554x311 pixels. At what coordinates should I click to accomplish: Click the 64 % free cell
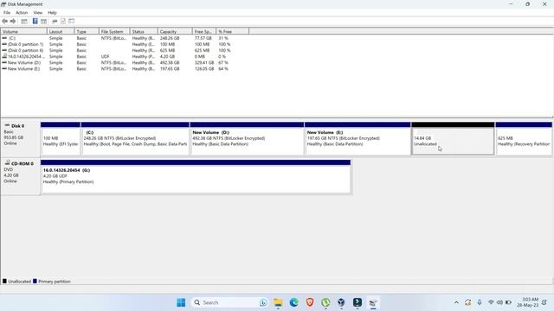pos(223,69)
